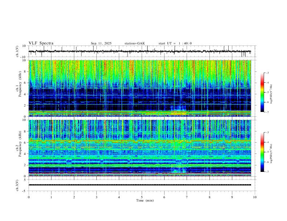Click the ch.2 spectrogram color scale bar
Viewport: 287px width, 221px height.
262,152
